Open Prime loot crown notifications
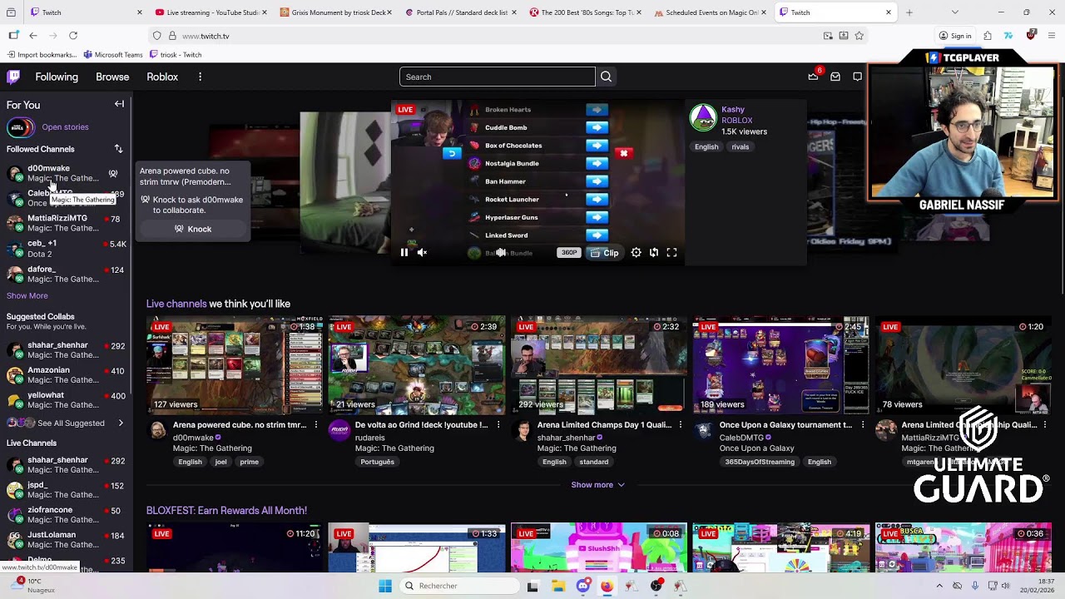 [813, 77]
